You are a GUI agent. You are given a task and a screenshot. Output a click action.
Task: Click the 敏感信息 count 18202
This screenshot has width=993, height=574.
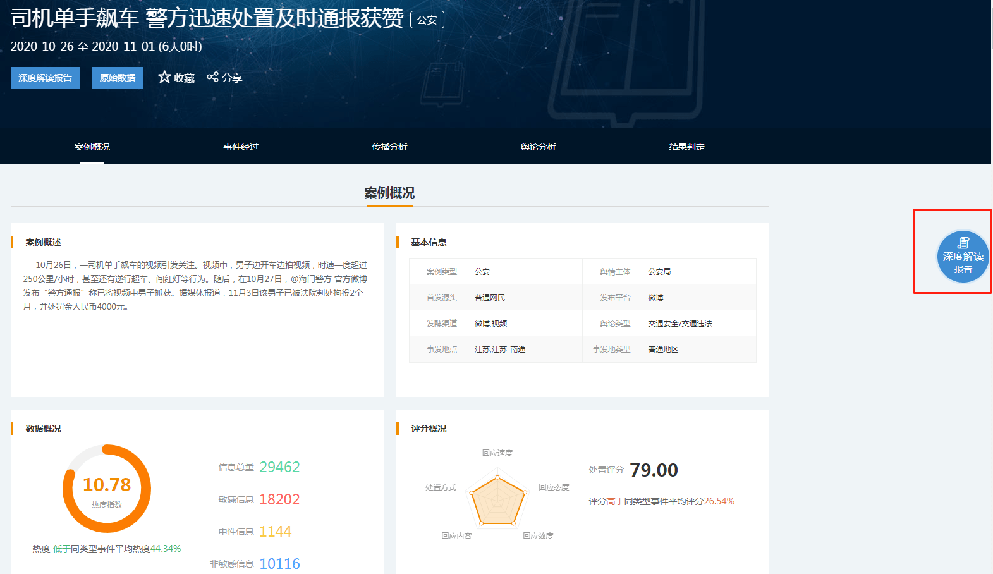click(x=279, y=499)
